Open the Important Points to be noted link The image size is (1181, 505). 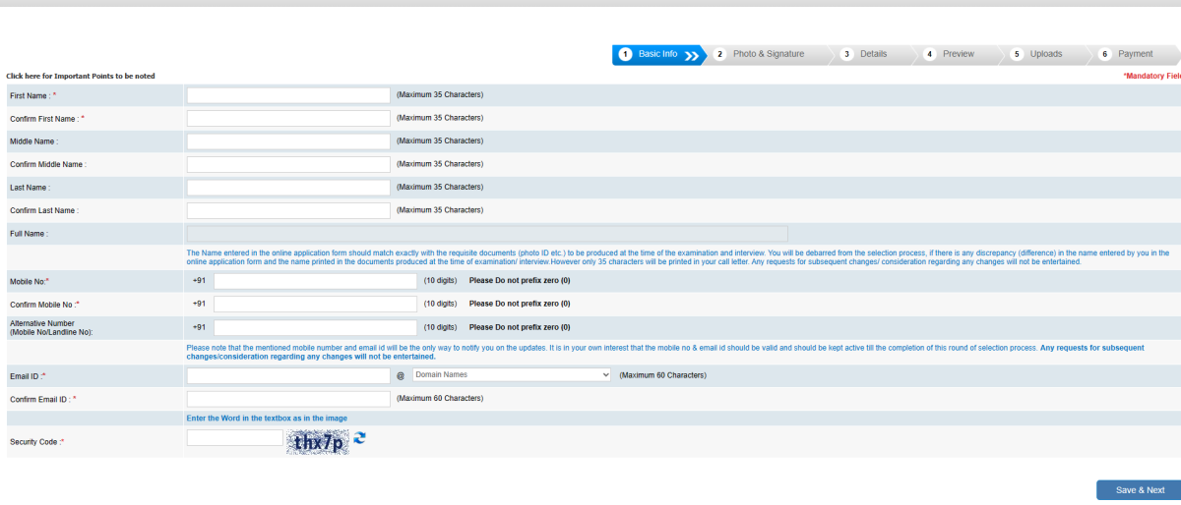(x=81, y=76)
